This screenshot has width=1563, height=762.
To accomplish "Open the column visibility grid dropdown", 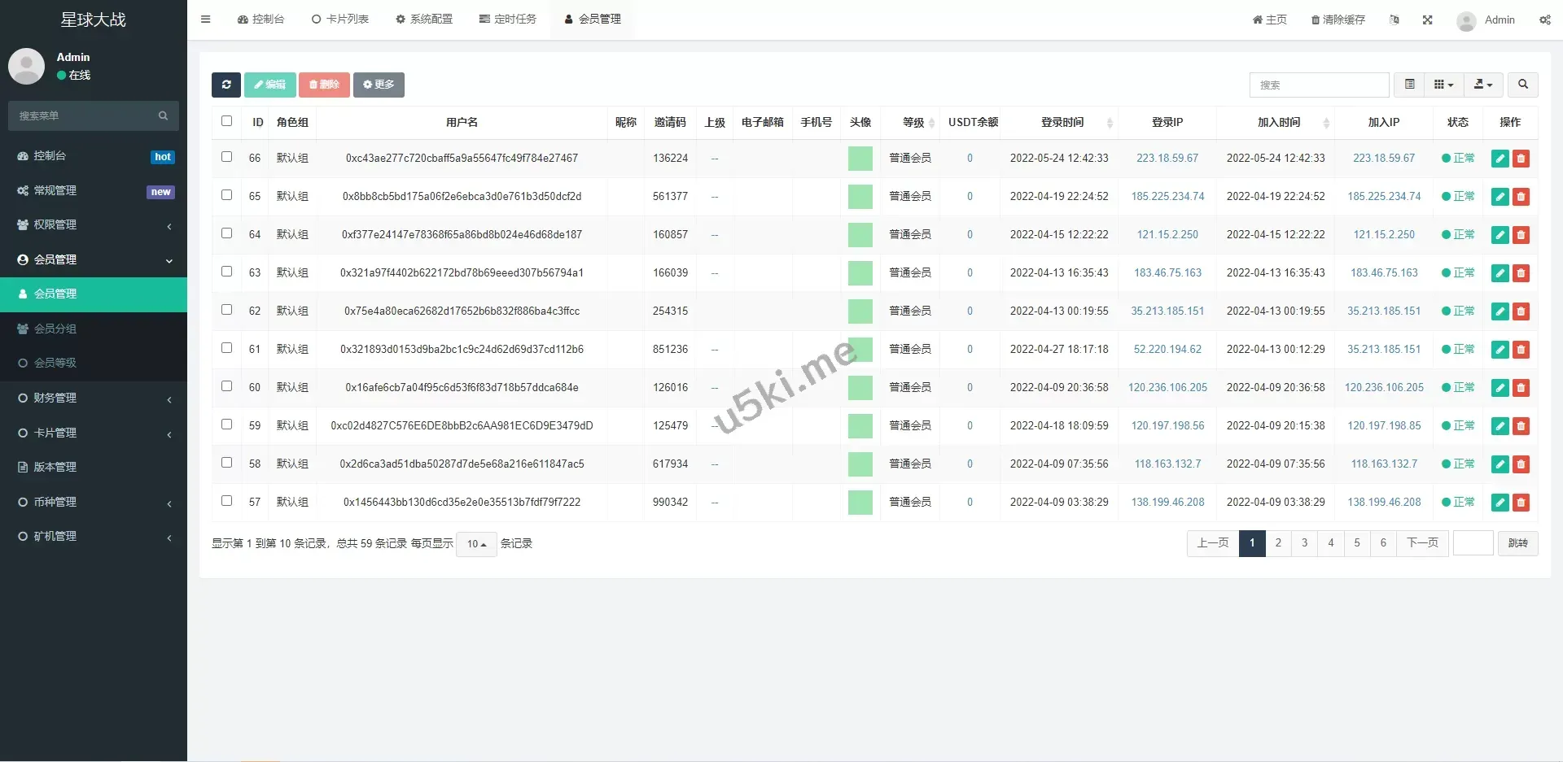I will tap(1443, 85).
